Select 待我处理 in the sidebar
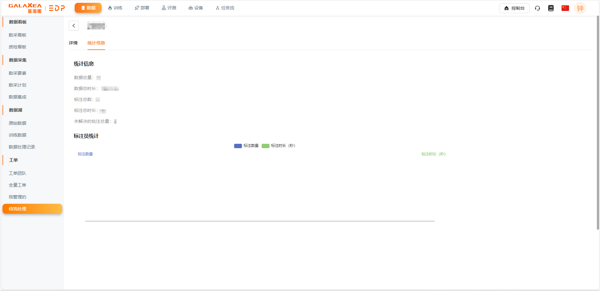Screen dimensions: 600x291 (x=32, y=209)
